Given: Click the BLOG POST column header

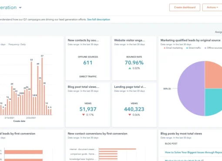Looking at the screenshot, I should pyautogui.click(x=171, y=144).
